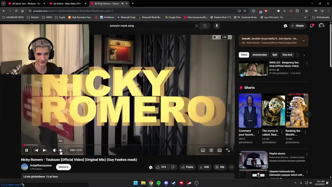
Task: Skip to the next video
Action: pos(45,150)
